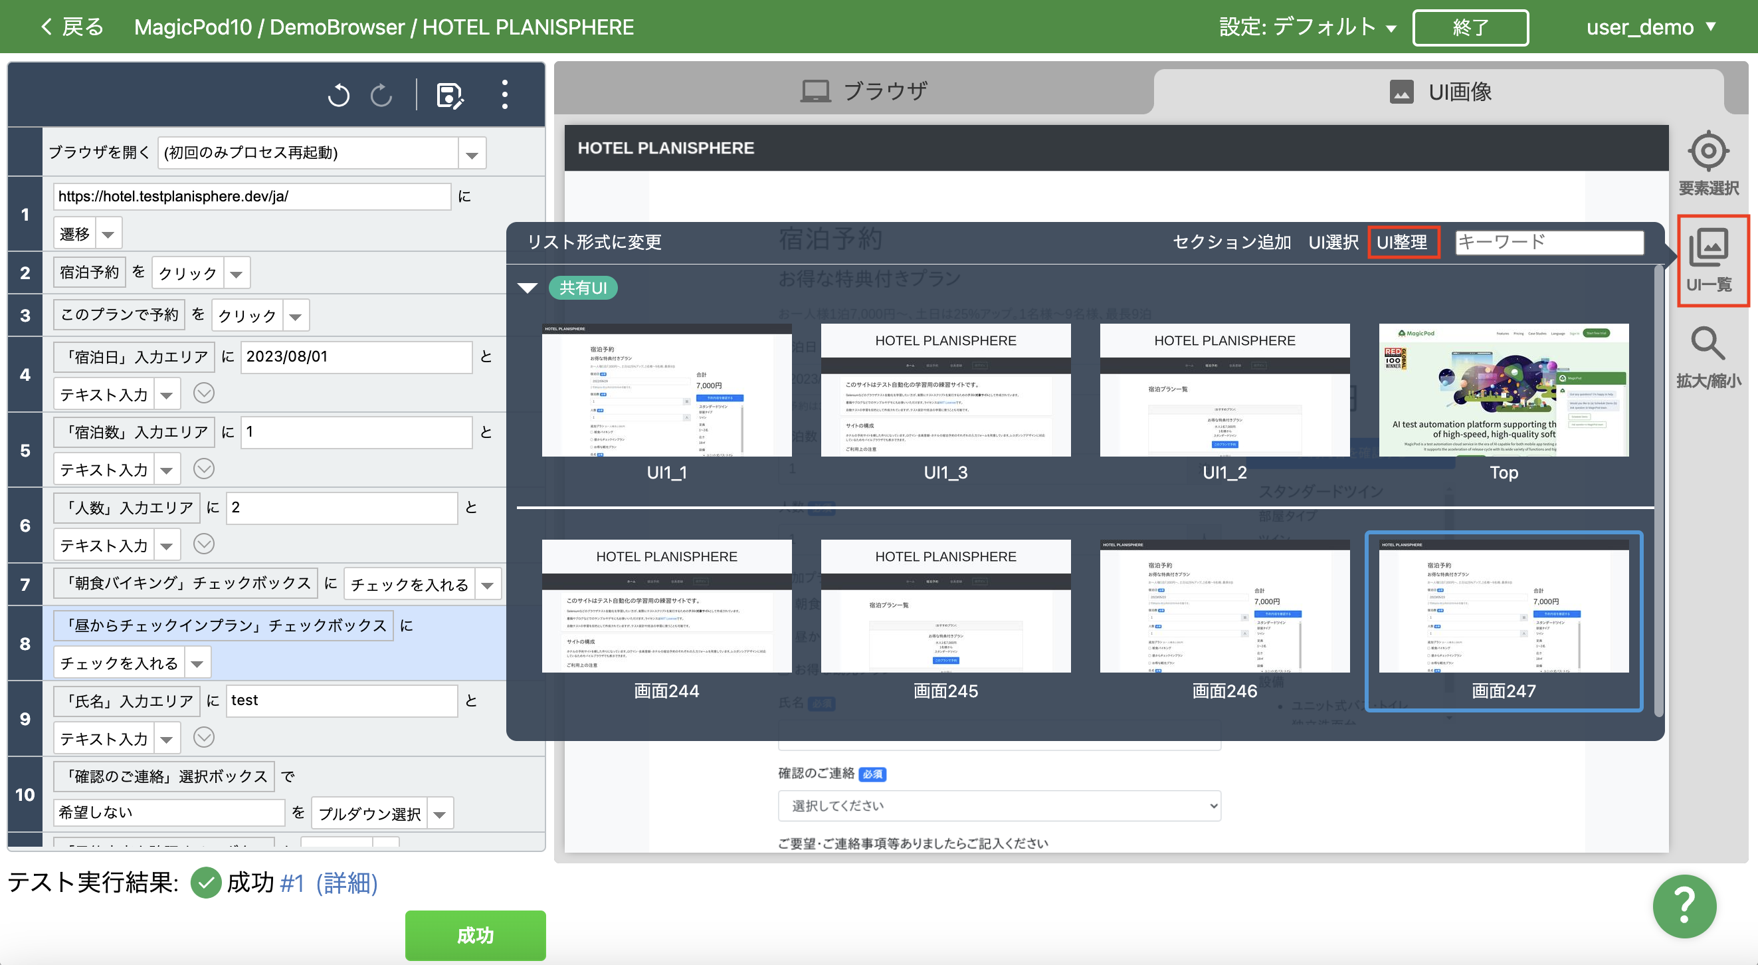This screenshot has width=1758, height=965.
Task: Click the キーワード search field
Action: pyautogui.click(x=1549, y=242)
